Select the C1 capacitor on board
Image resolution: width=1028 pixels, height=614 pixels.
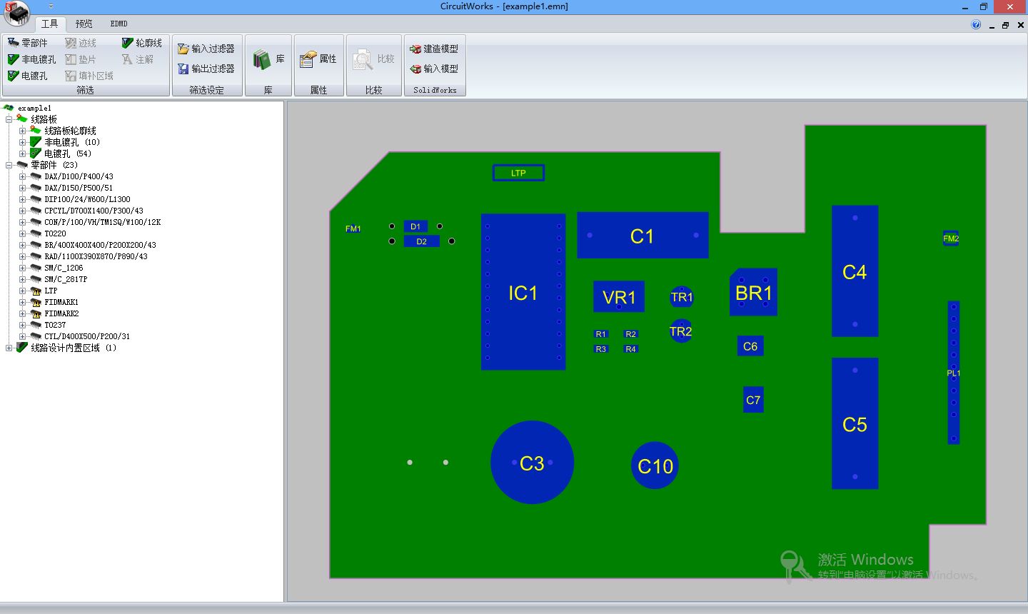coord(642,236)
